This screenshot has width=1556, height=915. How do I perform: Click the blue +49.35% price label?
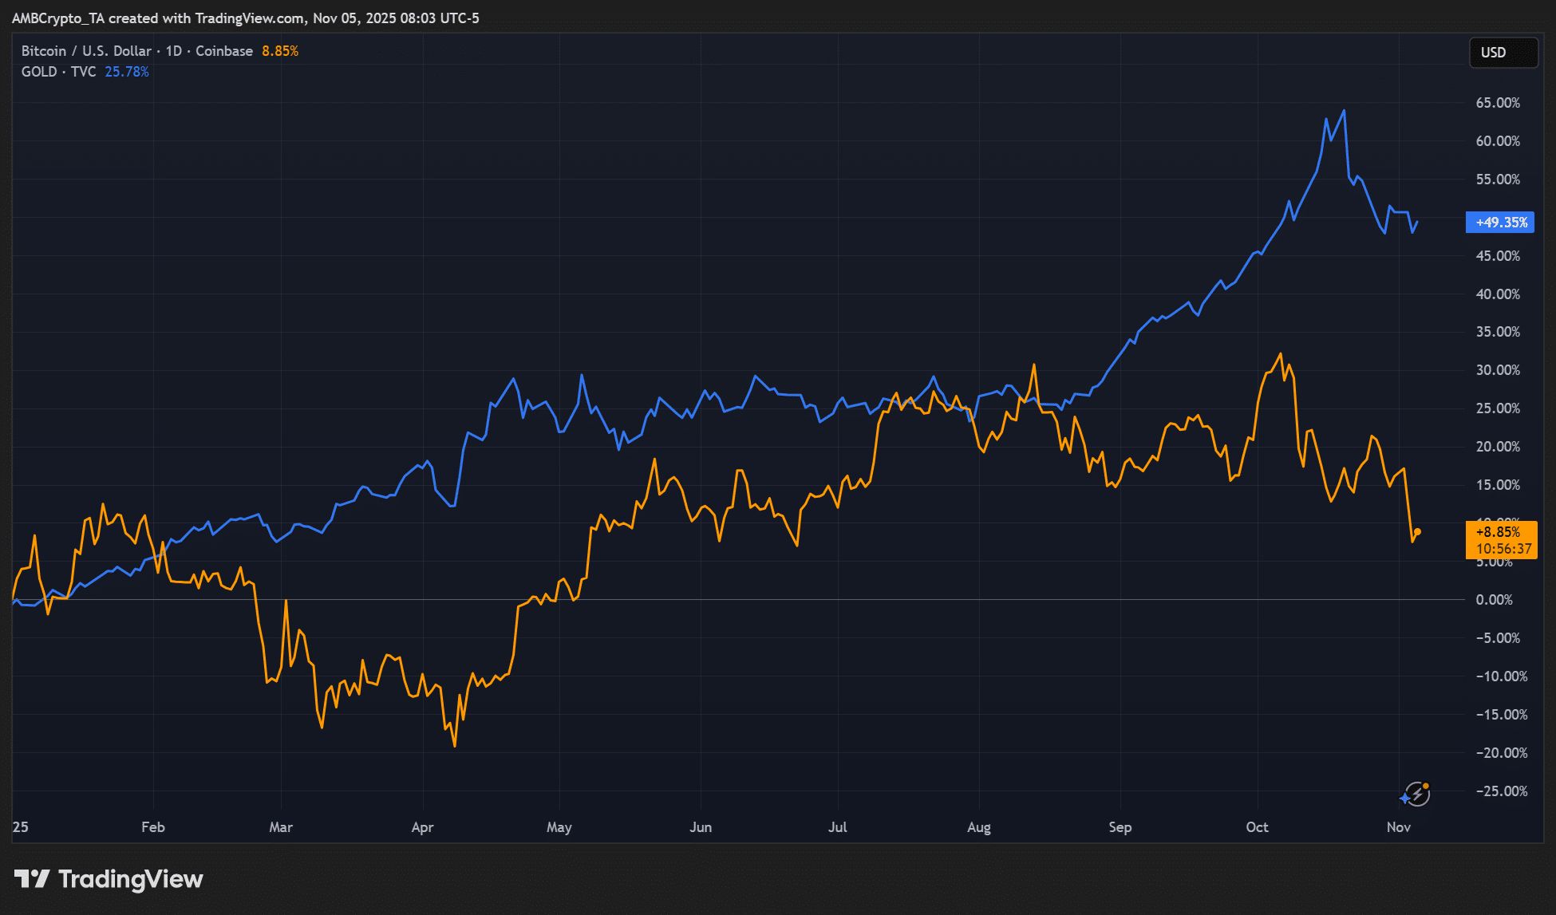point(1500,223)
